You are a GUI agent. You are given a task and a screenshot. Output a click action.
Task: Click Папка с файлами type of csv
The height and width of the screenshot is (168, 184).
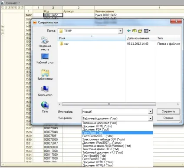[169, 44]
